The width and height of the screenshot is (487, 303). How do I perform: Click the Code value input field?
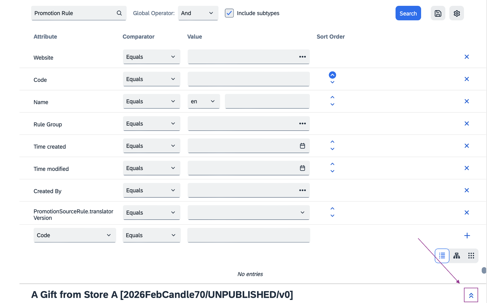click(249, 79)
